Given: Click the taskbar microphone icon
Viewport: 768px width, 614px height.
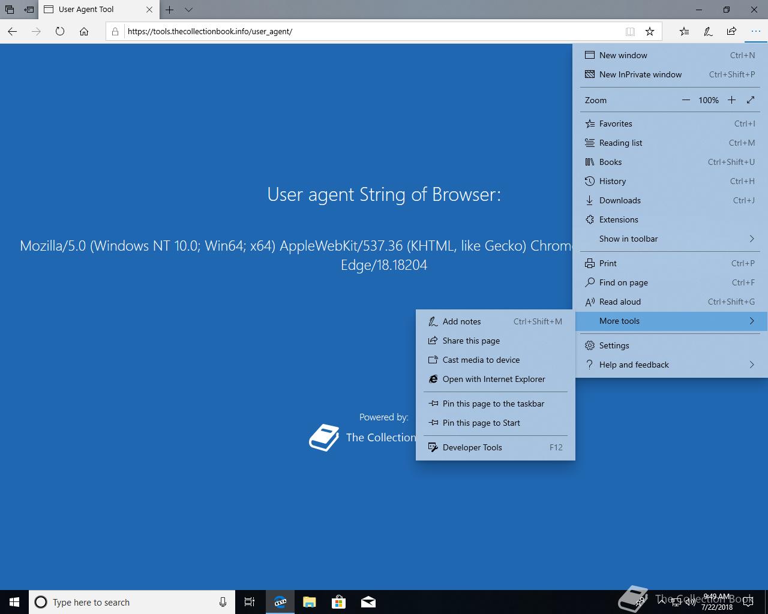Looking at the screenshot, I should click(223, 602).
